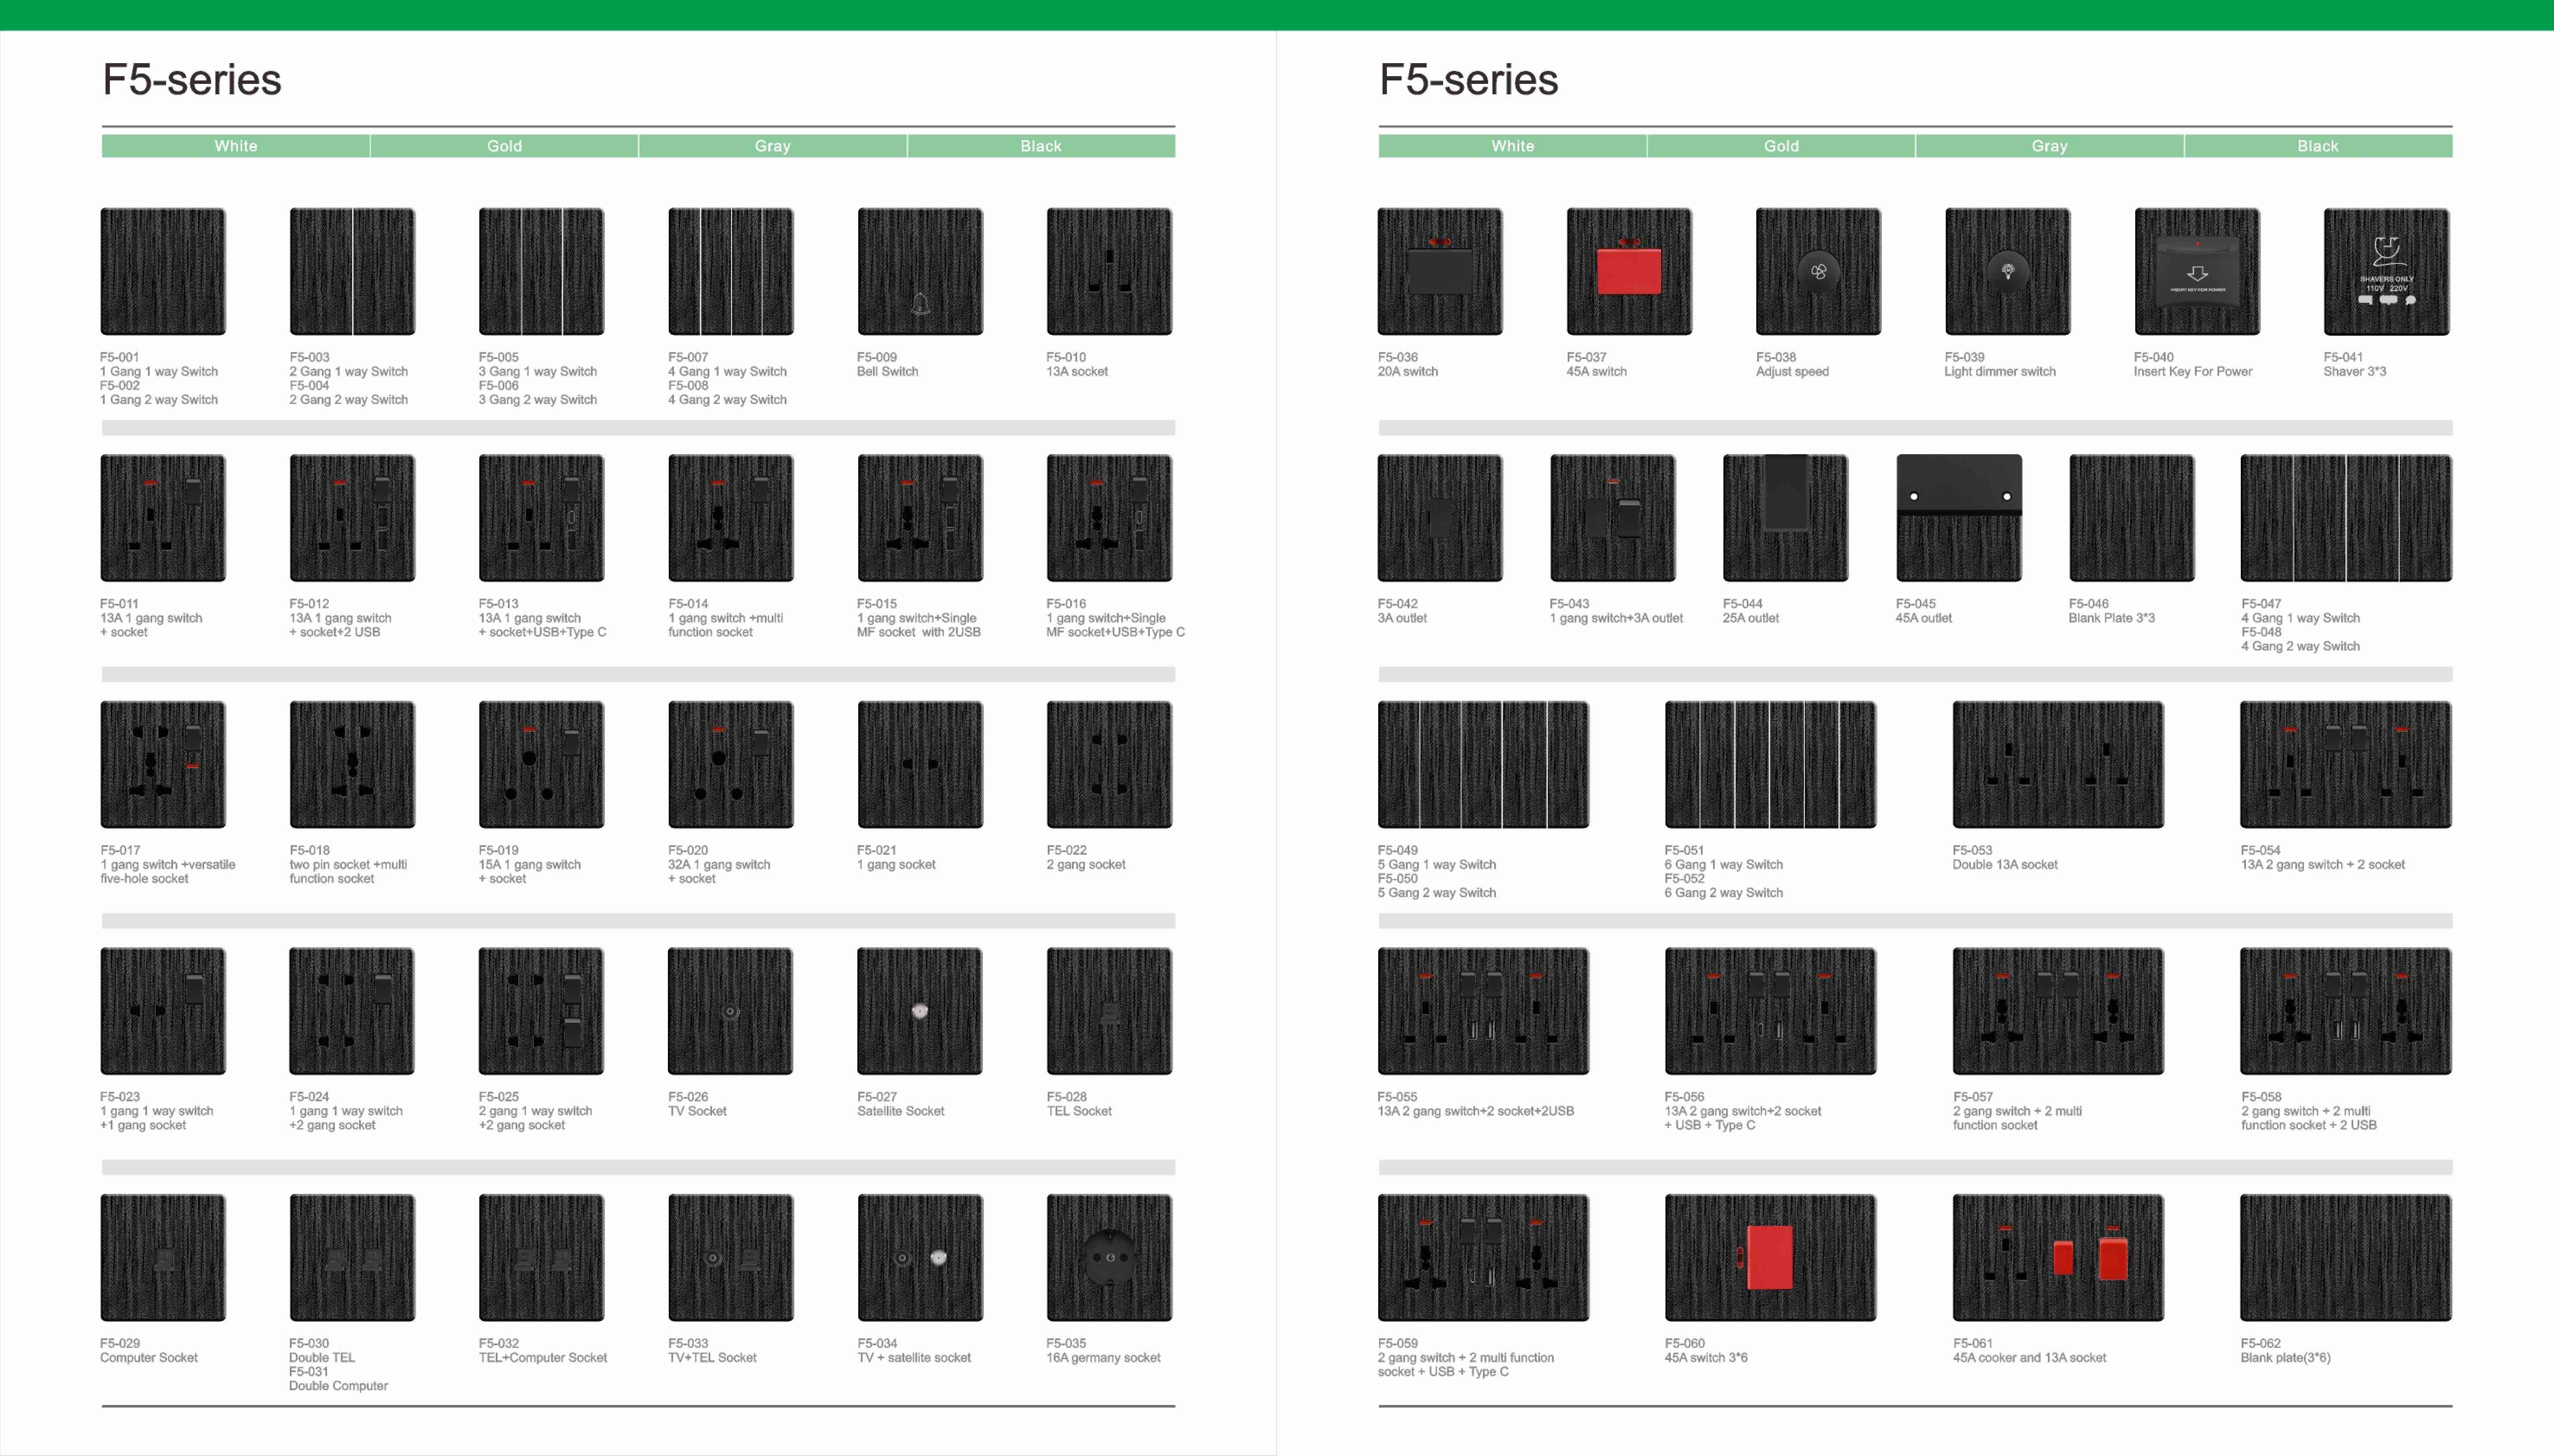Image resolution: width=2554 pixels, height=1456 pixels.
Task: Click the "F5-025 2 gang 1 way switch" label
Action: [x=535, y=1111]
